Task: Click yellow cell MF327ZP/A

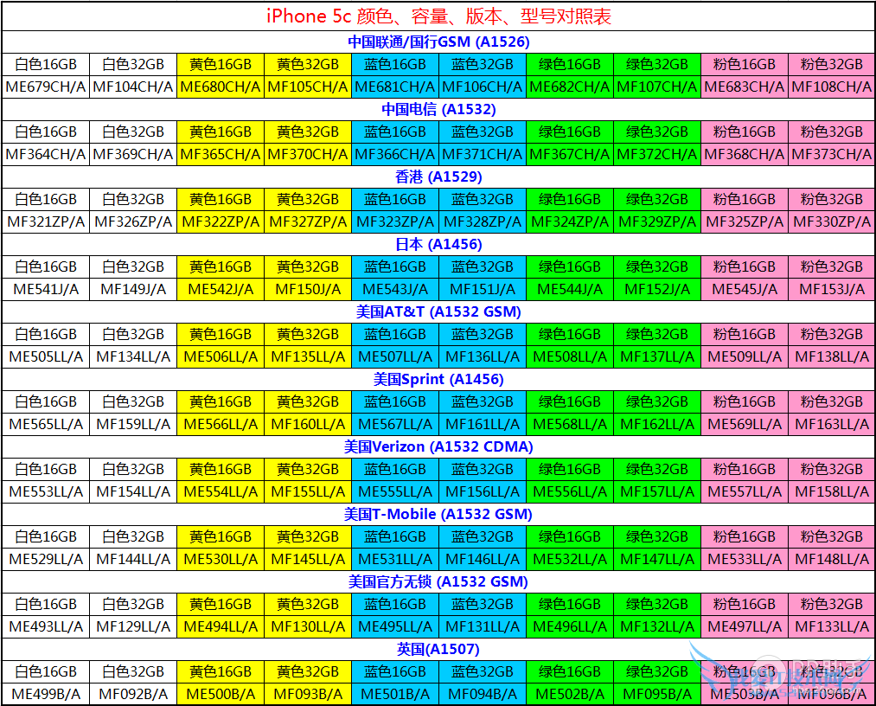Action: click(308, 221)
